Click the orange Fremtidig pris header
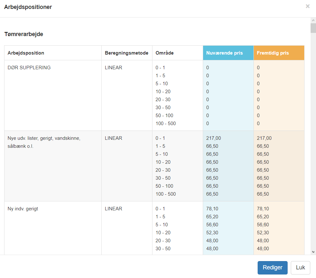This screenshot has width=316, height=278. tap(273, 53)
